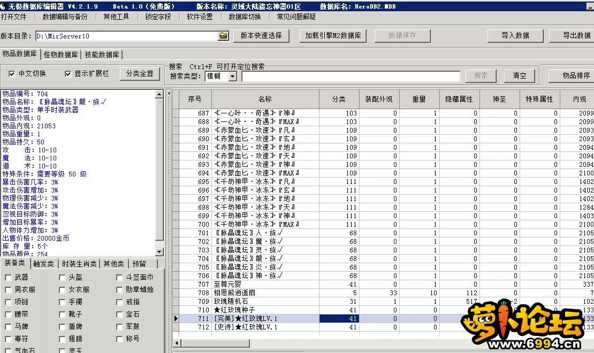594x353 pixels.
Task: Click the 隐藏属性 column header
Action: 459,99
